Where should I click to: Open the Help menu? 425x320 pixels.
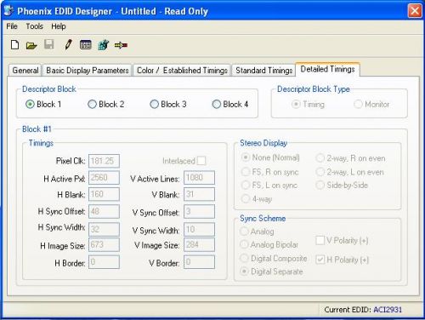[x=59, y=26]
